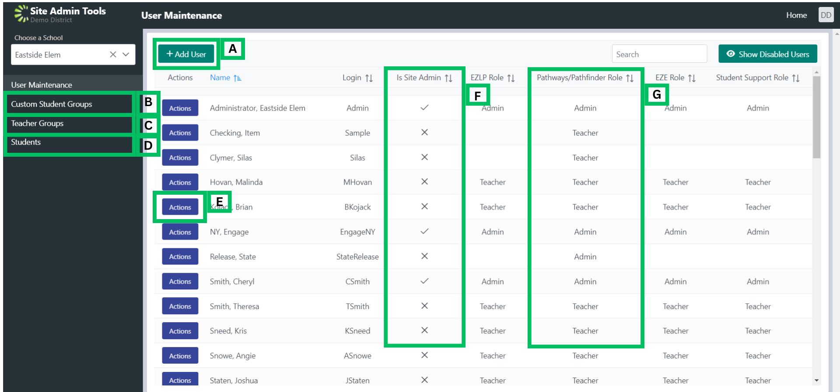Click the table scrollbar thumb
Viewport: 840px width, 392px height.
point(816,117)
